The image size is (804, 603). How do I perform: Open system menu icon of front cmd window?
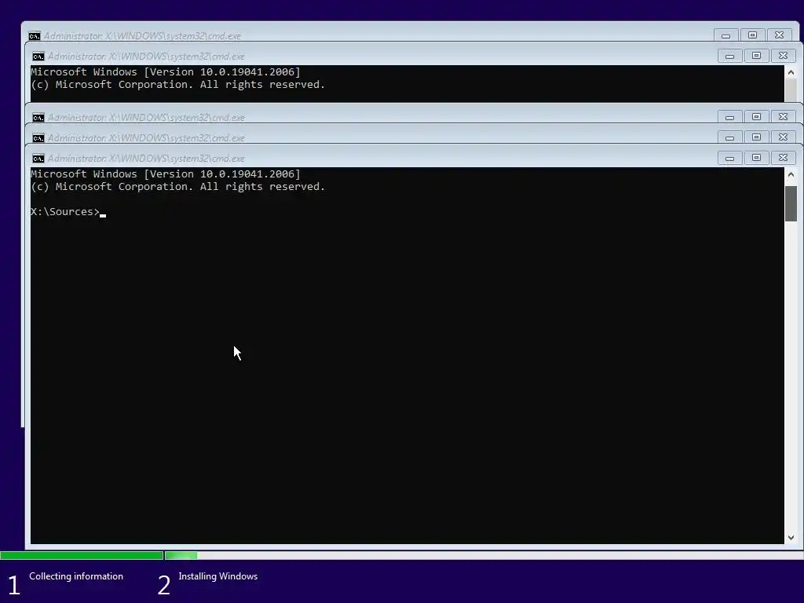[38, 158]
